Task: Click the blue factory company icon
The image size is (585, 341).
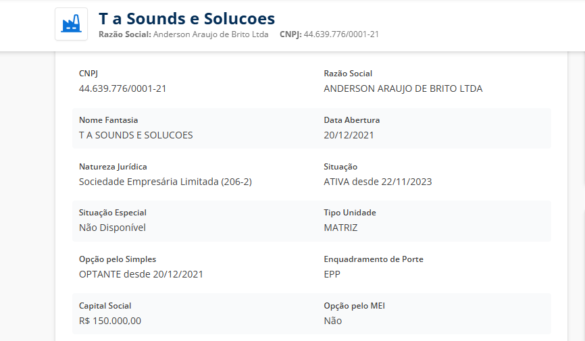Action: [x=71, y=24]
